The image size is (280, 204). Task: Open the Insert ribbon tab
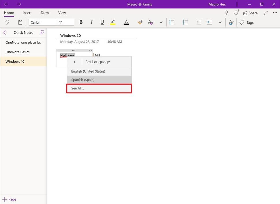coord(27,13)
